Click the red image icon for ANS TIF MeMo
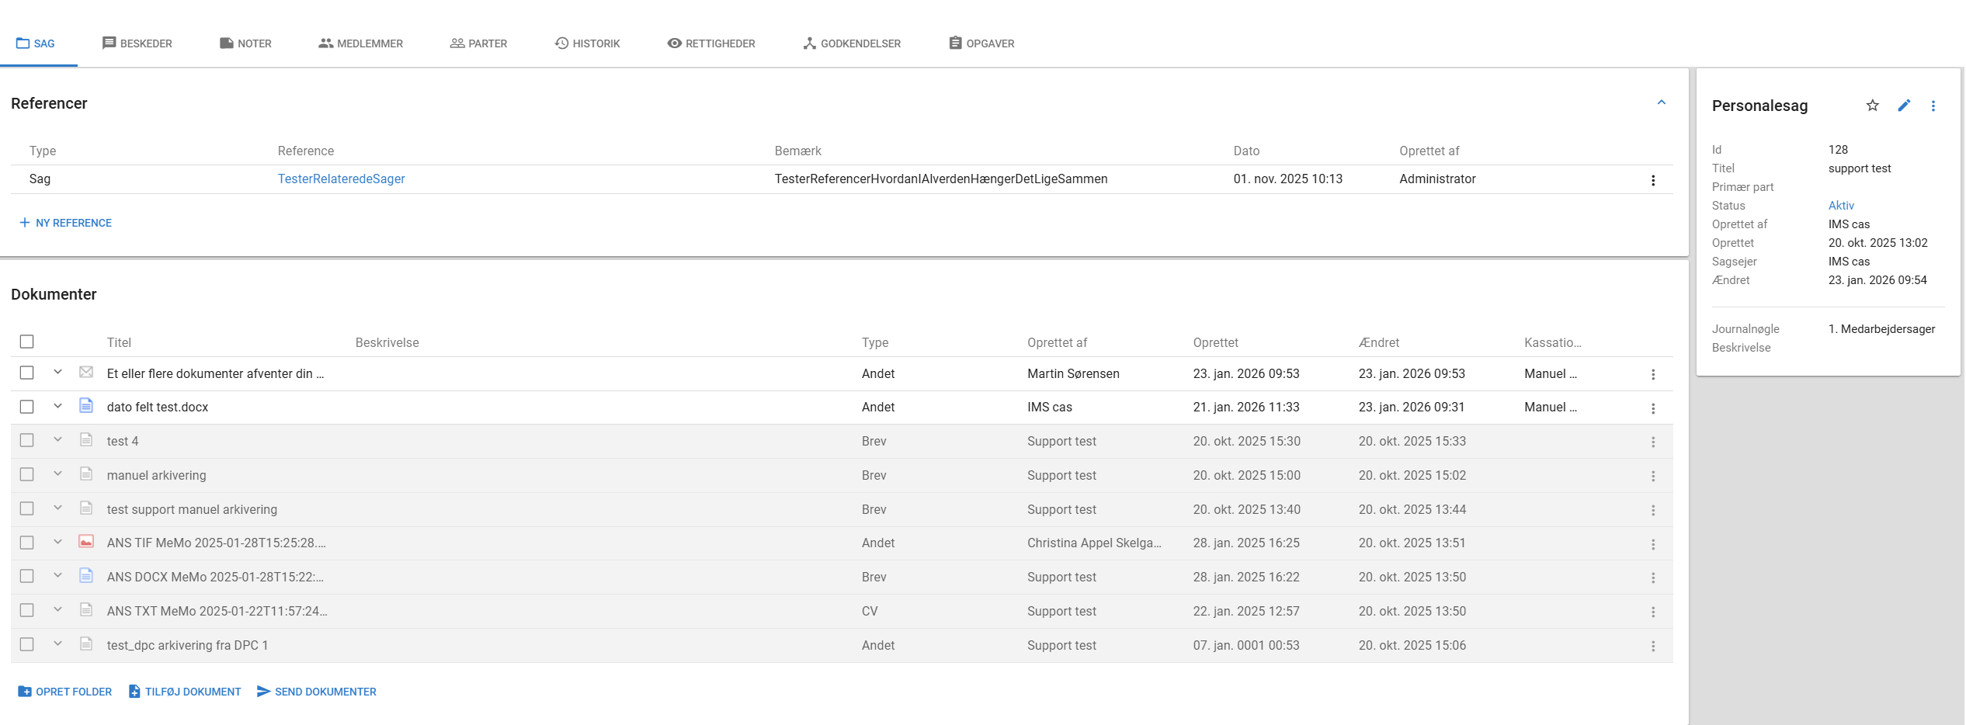Screen dimensions: 1966x725 click(x=86, y=542)
